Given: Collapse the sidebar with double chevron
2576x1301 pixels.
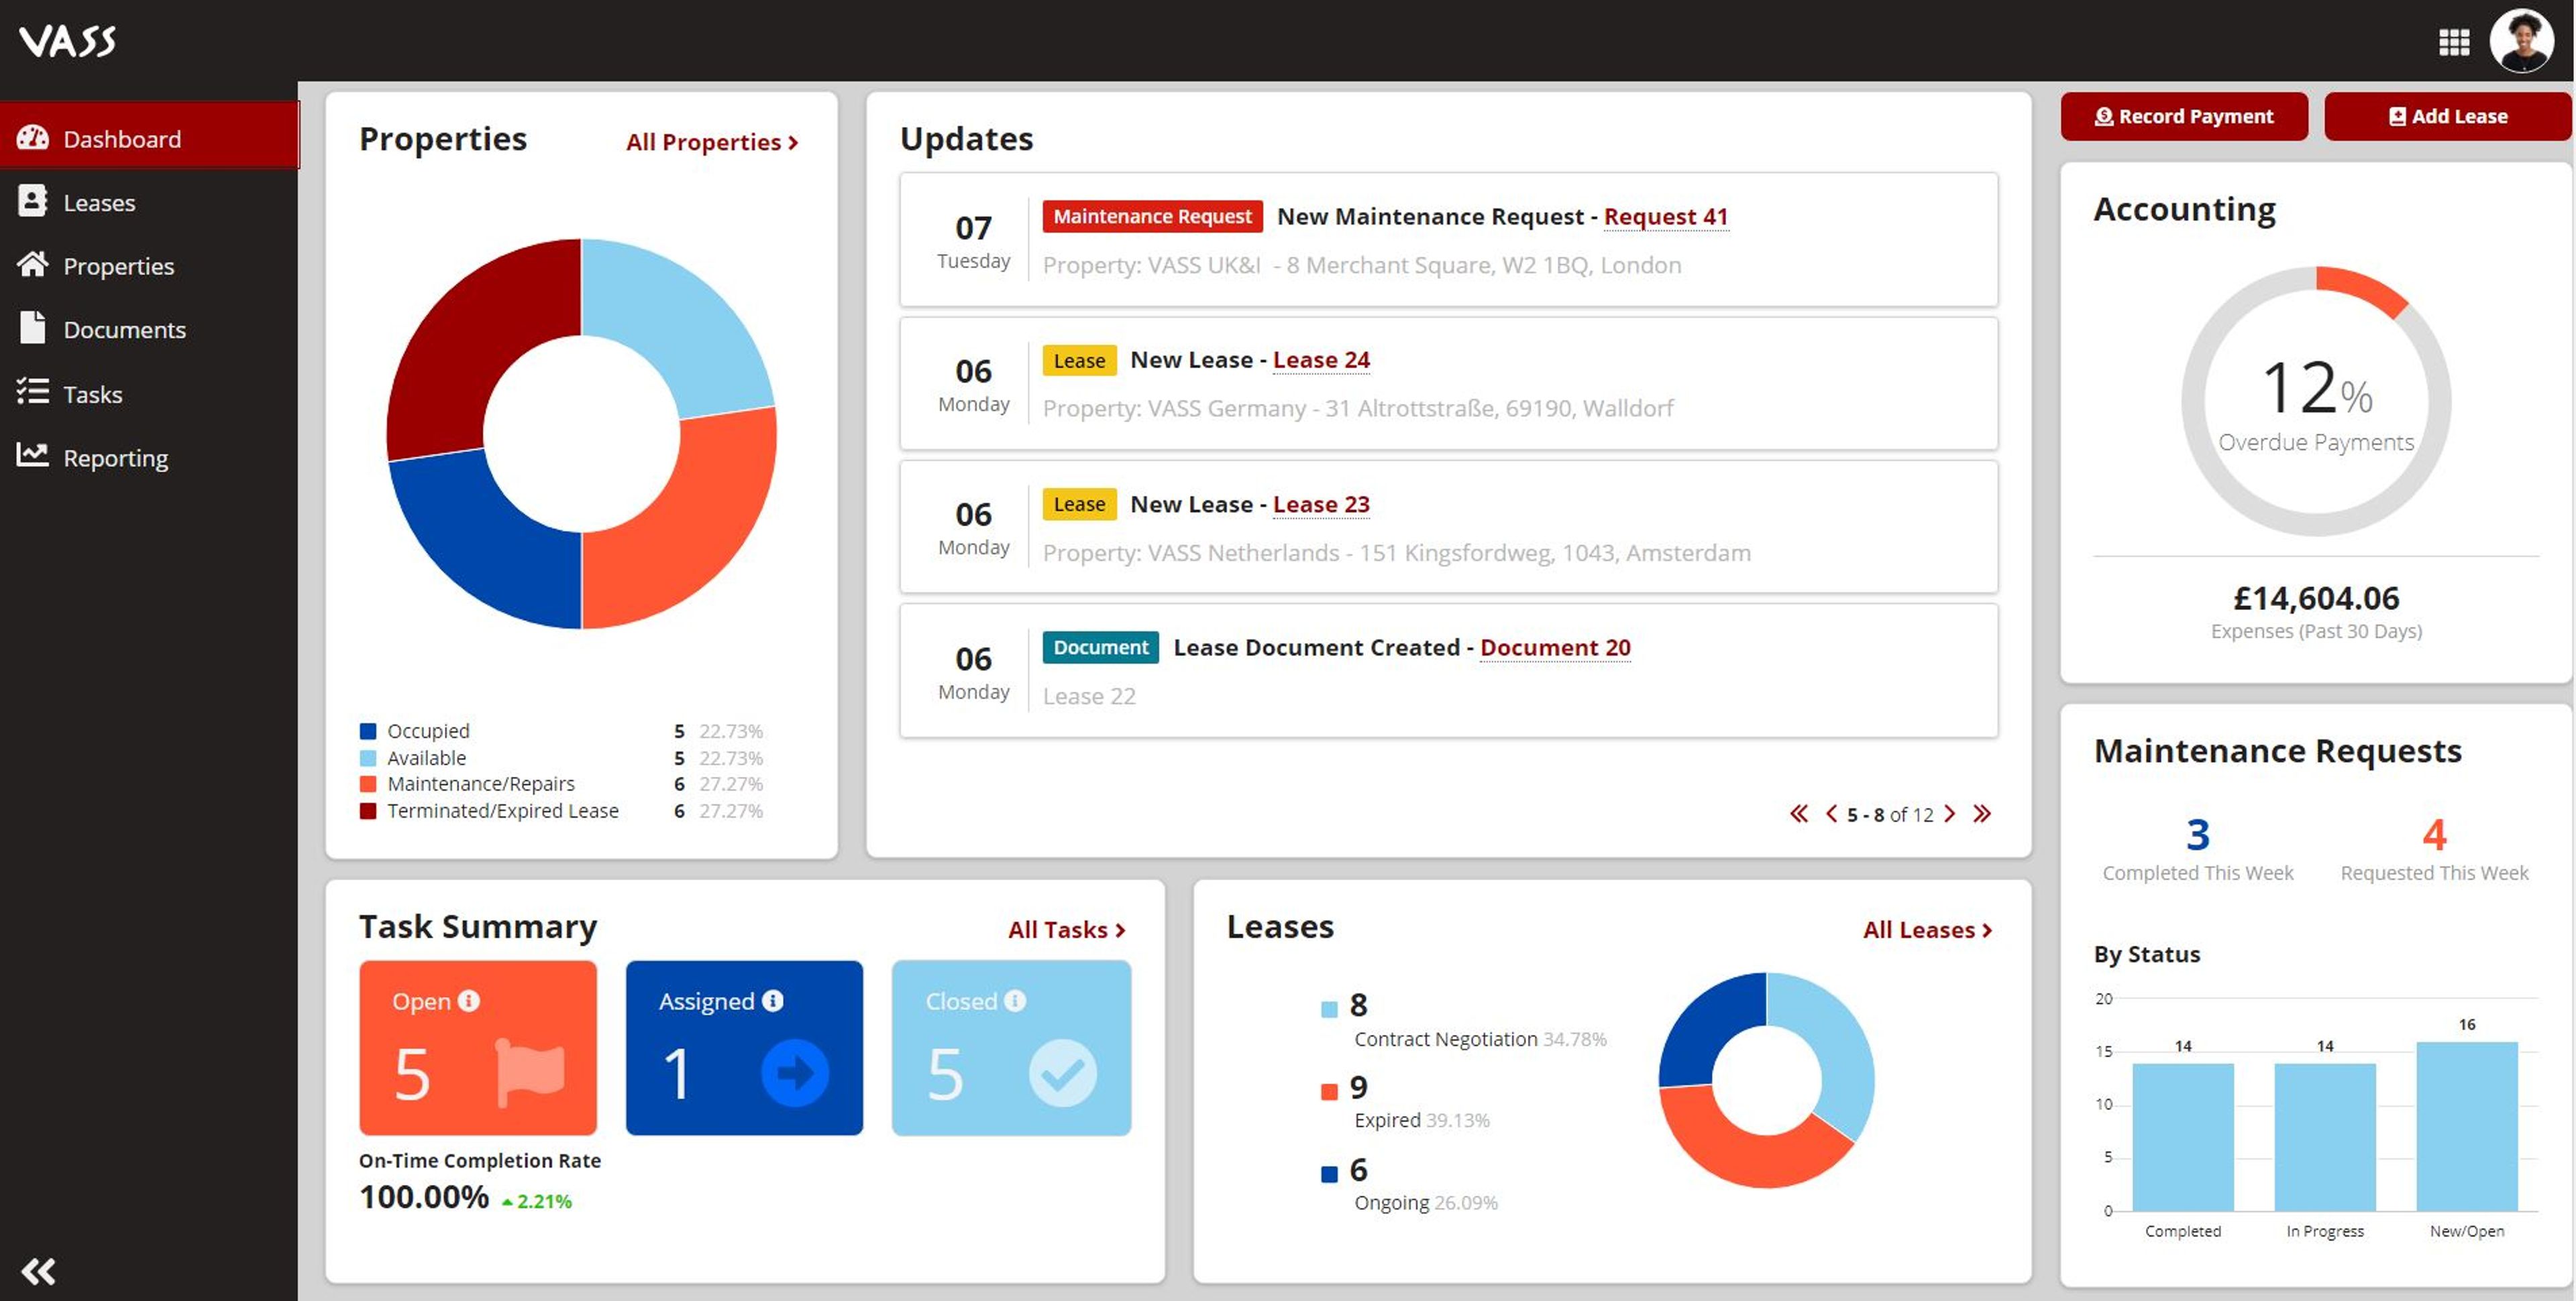Looking at the screenshot, I should tap(38, 1271).
